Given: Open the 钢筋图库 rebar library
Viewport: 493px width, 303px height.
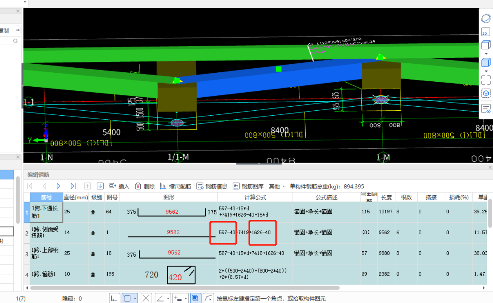Looking at the screenshot, I should click(x=248, y=186).
